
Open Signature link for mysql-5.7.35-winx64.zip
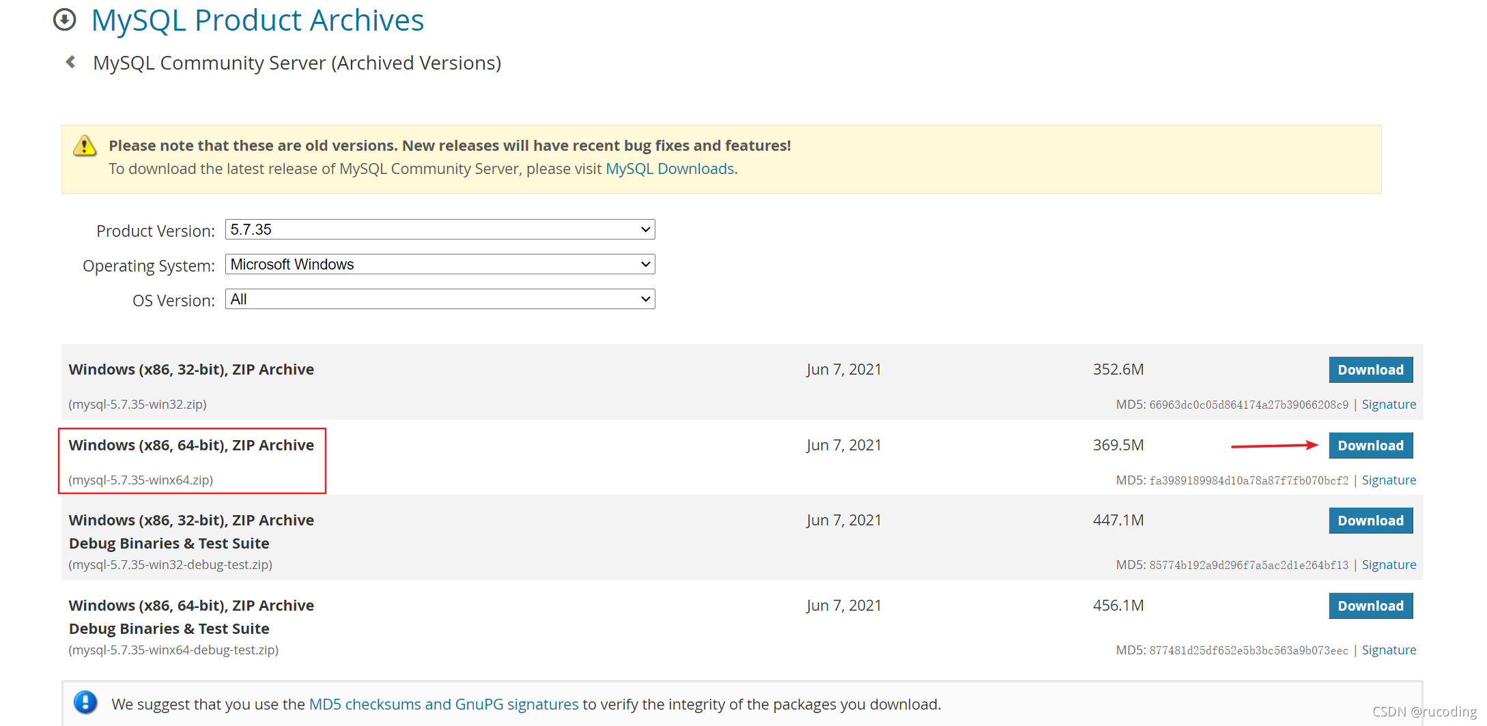click(x=1389, y=480)
